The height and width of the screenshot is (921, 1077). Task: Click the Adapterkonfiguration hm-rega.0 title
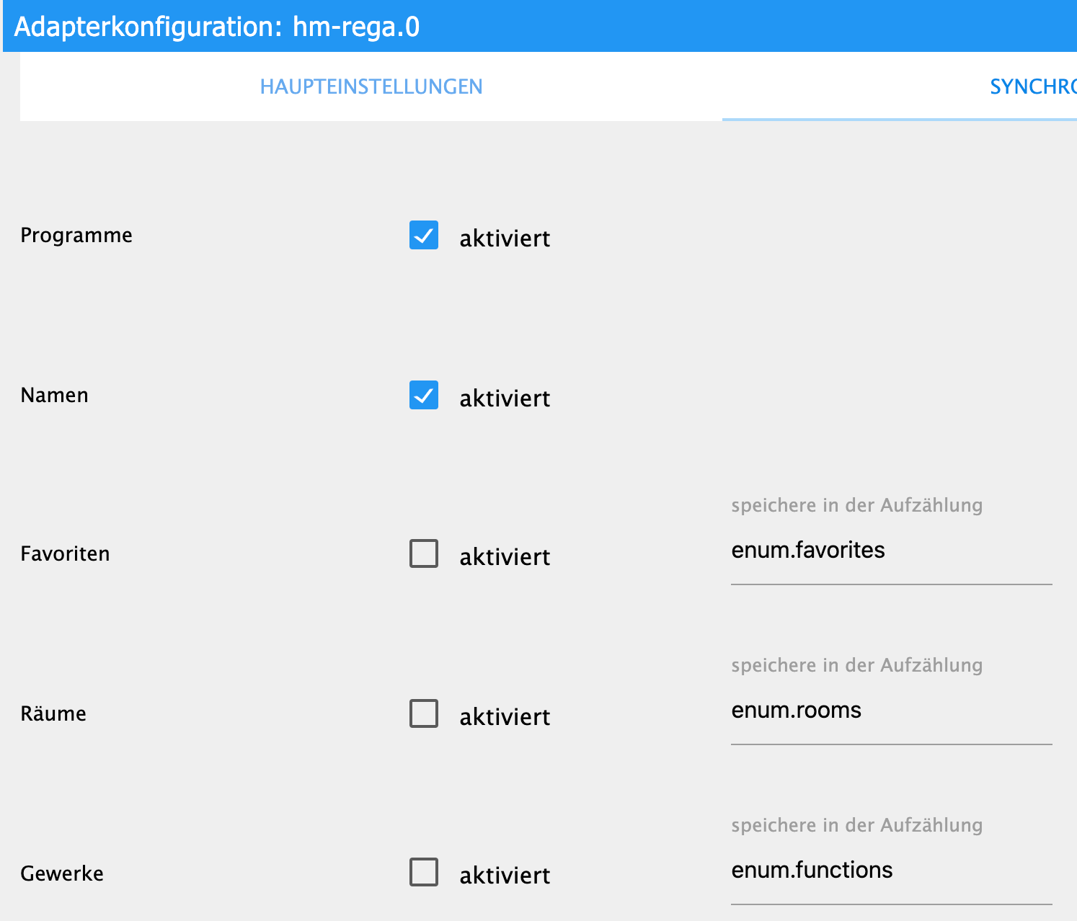(216, 27)
